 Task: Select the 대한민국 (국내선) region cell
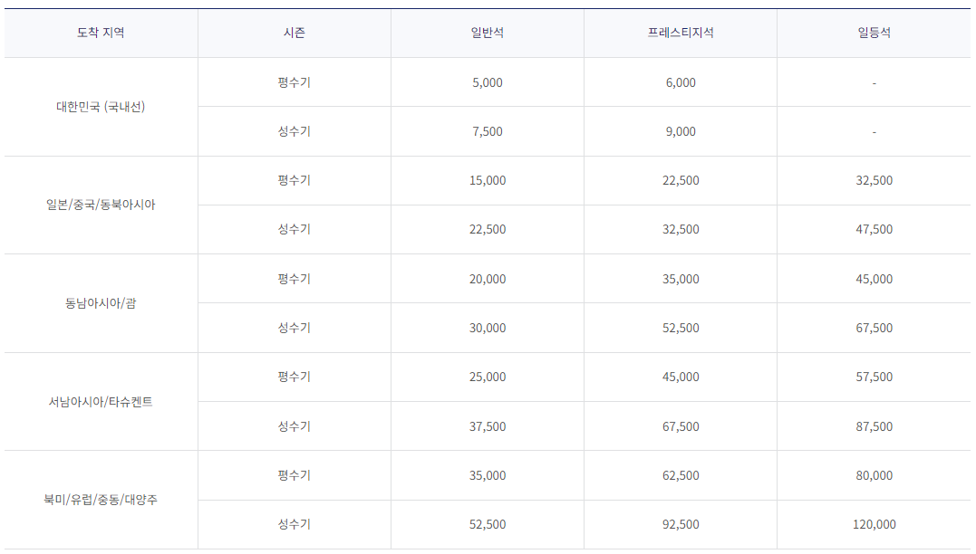click(x=101, y=107)
